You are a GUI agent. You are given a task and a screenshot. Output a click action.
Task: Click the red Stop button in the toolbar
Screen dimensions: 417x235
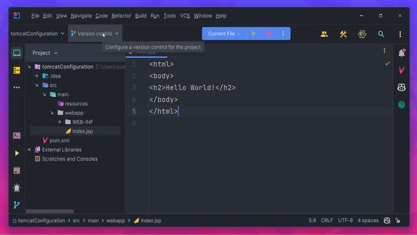[269, 34]
